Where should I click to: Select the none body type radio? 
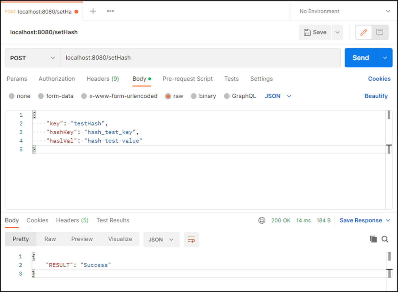(12, 96)
